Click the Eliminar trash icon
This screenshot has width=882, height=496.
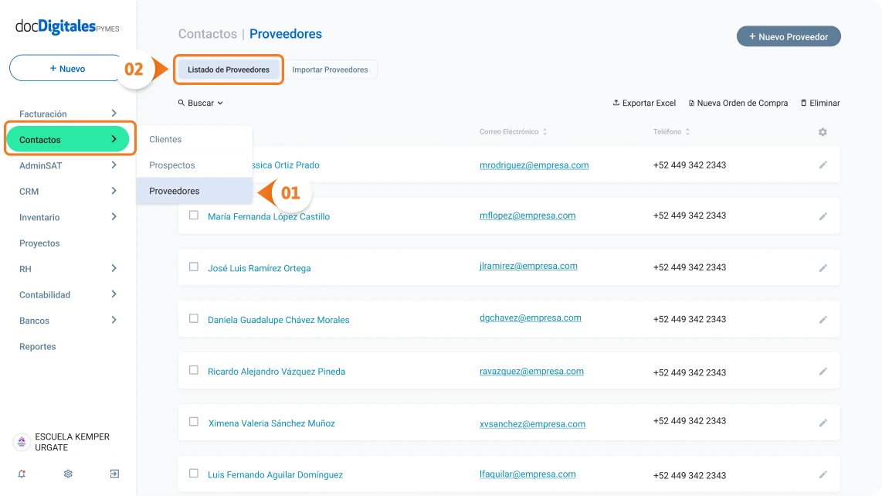click(x=803, y=103)
